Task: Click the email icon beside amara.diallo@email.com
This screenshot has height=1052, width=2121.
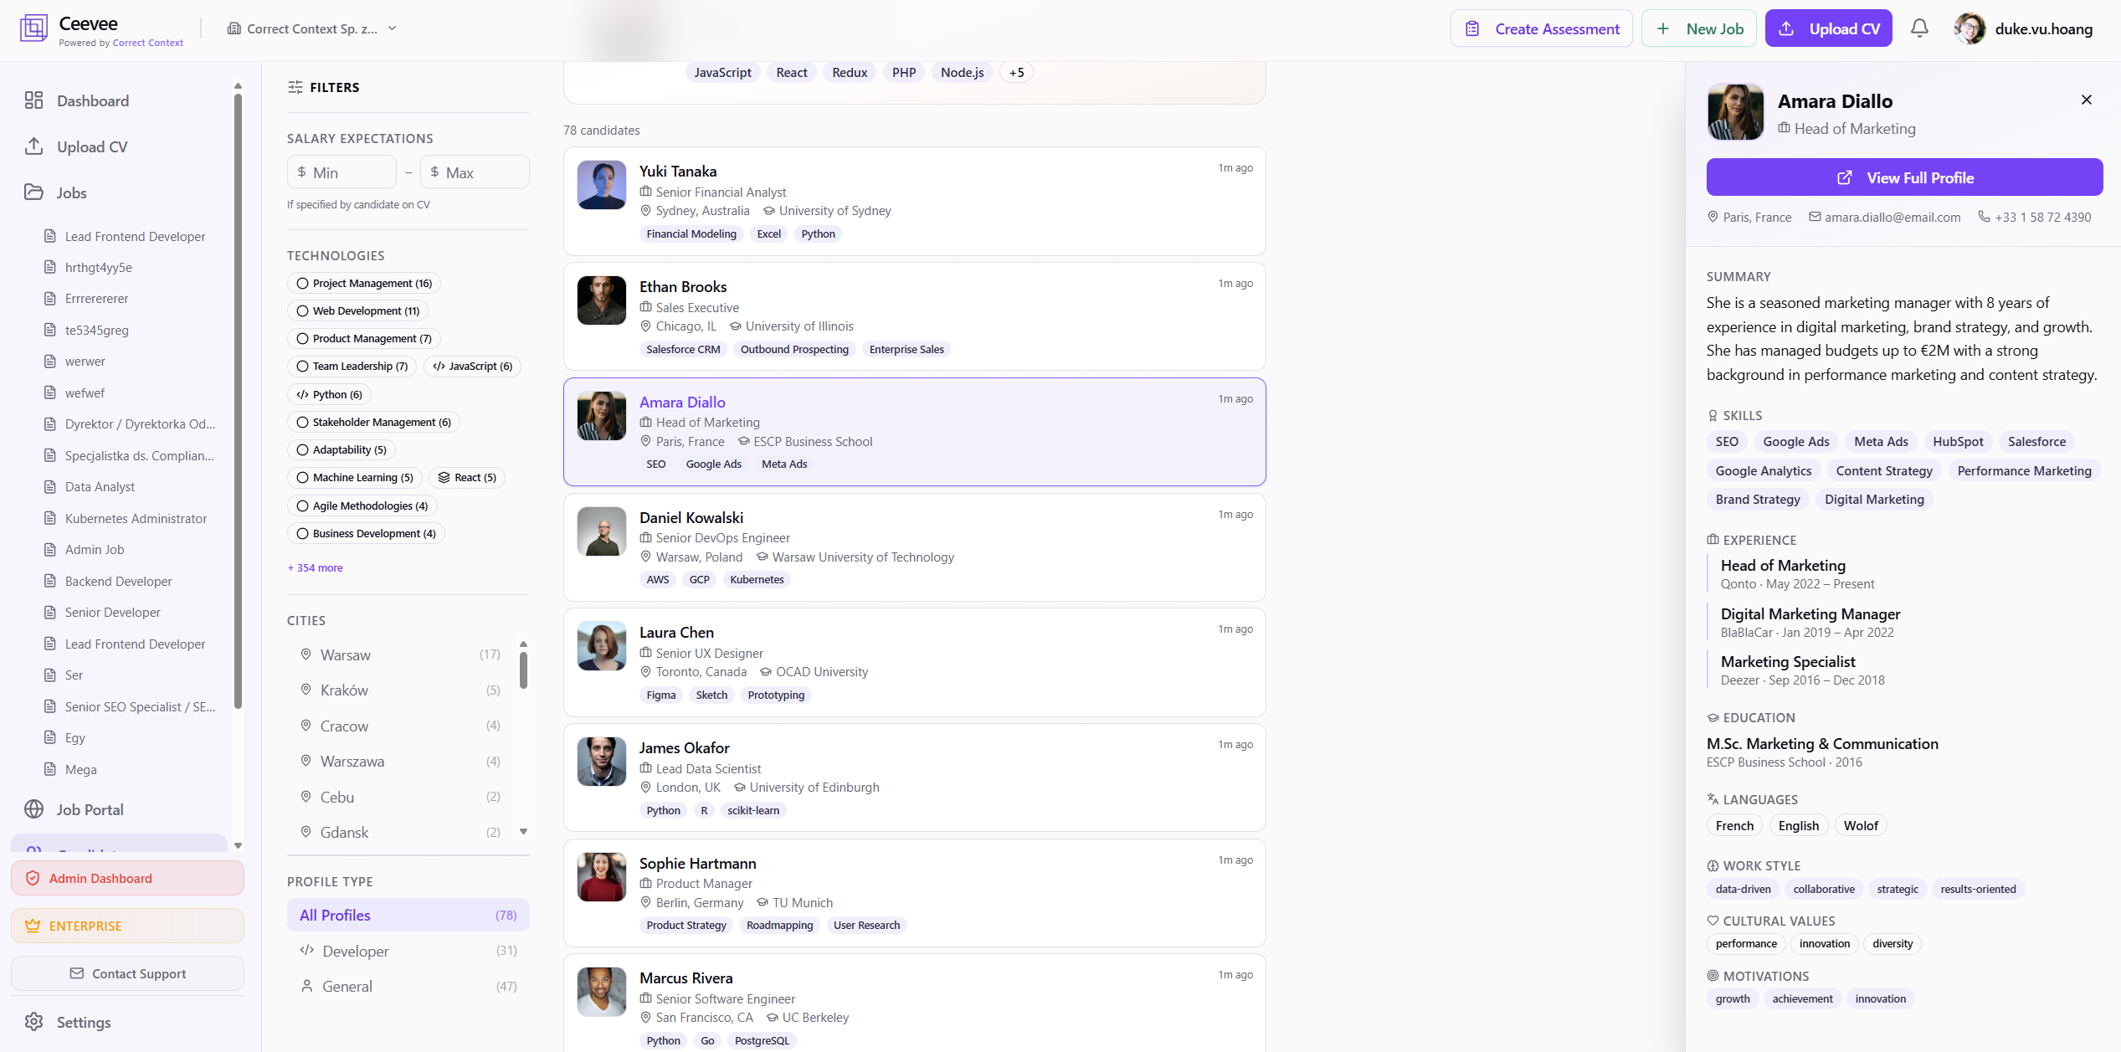Action: [x=1815, y=217]
